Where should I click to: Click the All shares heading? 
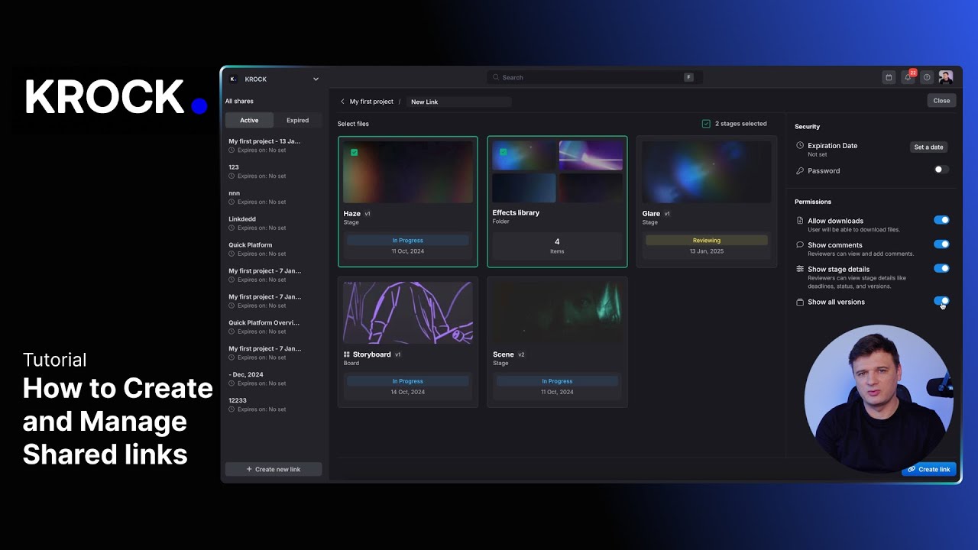[x=239, y=101]
